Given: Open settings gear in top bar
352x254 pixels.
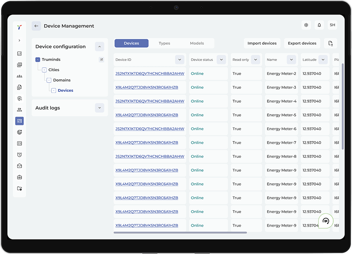Looking at the screenshot, I should point(306,25).
